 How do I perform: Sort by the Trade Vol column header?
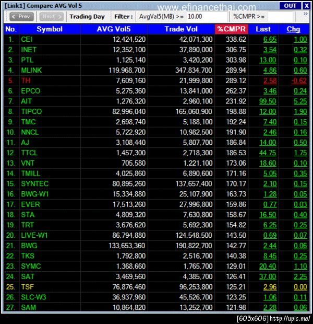tap(181, 29)
